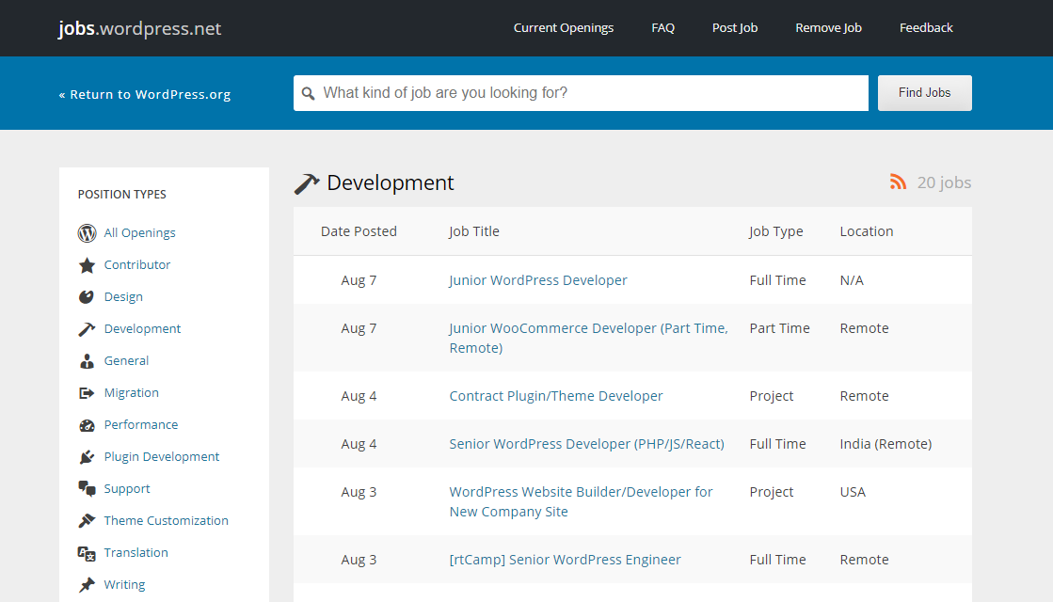Select Post Job in the top navigation
The image size is (1053, 602).
coord(734,27)
